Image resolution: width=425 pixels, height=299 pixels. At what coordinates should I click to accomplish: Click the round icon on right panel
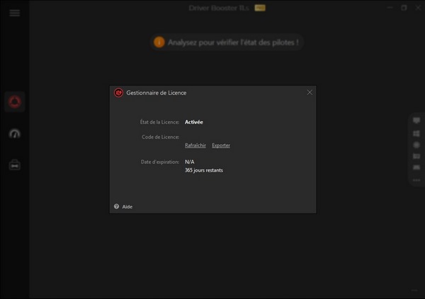tap(416, 145)
